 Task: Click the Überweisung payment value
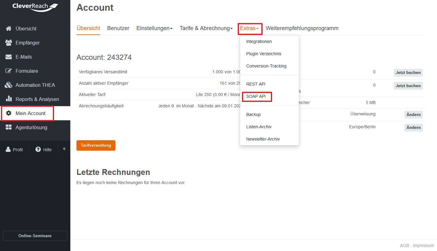tap(363, 114)
